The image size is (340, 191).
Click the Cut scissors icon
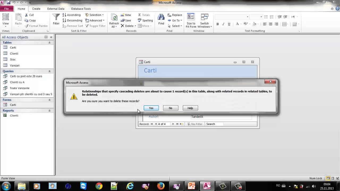[x=27, y=15]
